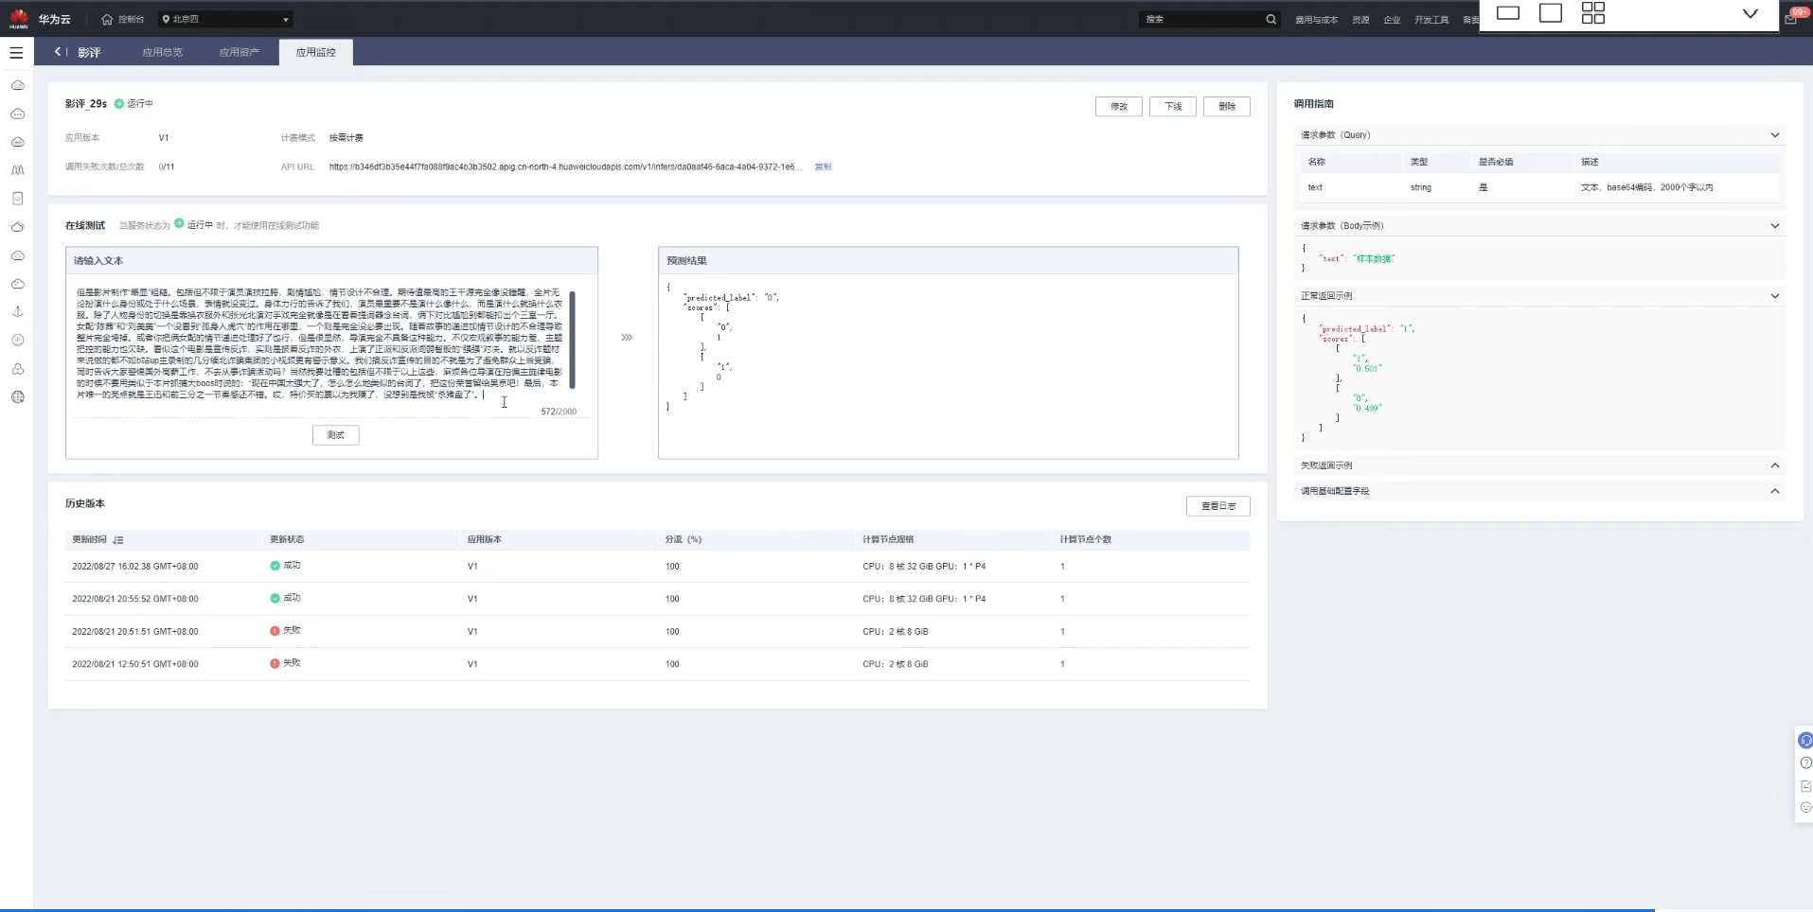Open the 企业 menu
1813x912 pixels.
(1392, 20)
